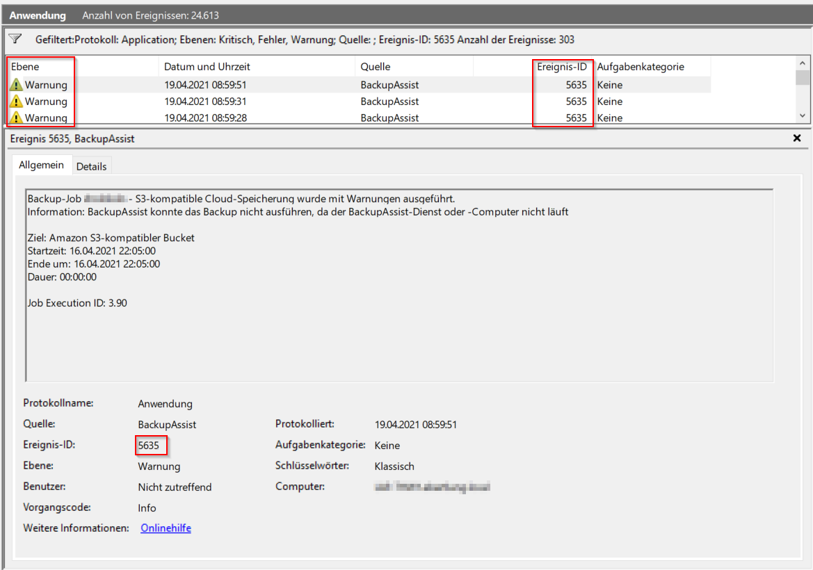Click the Anwendung log title header

pyautogui.click(x=38, y=15)
